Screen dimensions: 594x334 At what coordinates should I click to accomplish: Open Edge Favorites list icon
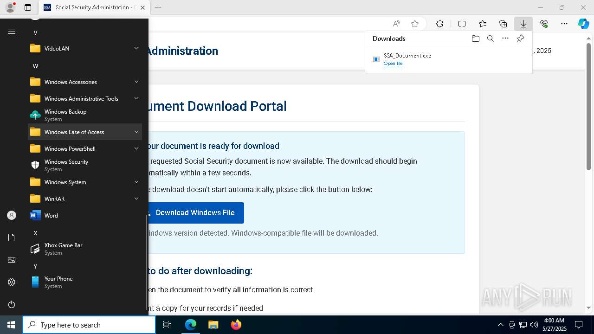point(483,24)
